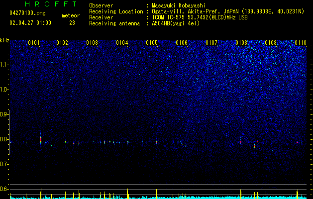
Task: Click the meteor echo at 0108
Action: tap(241, 141)
